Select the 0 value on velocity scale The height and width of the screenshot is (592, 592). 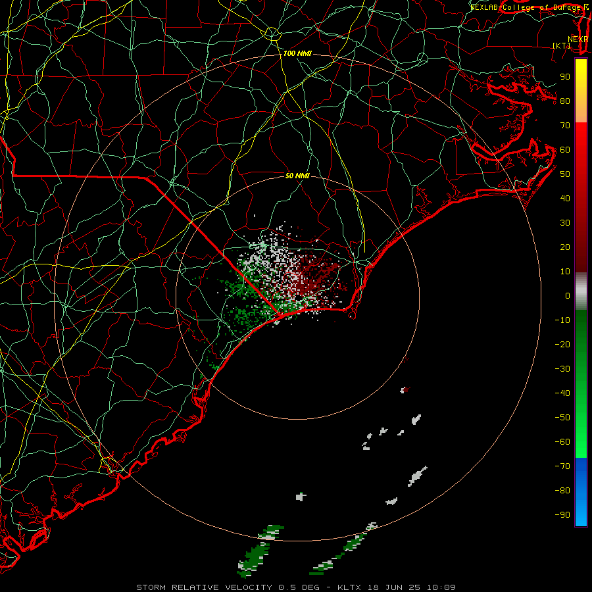click(568, 296)
